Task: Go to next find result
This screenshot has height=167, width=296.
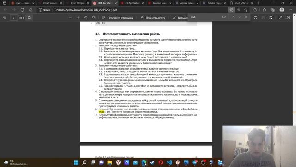Action: coord(240,17)
